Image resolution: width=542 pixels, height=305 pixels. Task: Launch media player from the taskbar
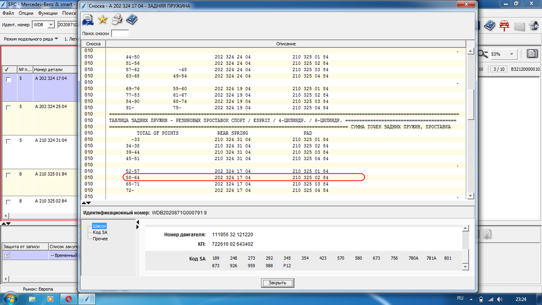coord(50,299)
